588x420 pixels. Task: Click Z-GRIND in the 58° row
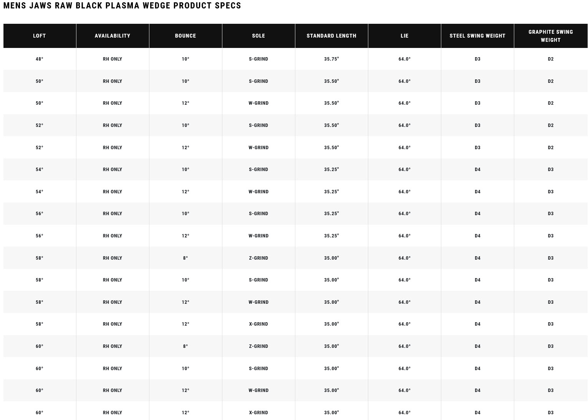click(x=258, y=258)
